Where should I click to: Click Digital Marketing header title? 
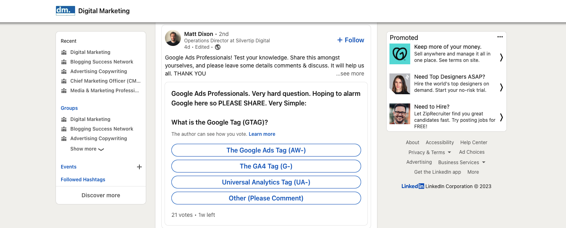pos(104,11)
